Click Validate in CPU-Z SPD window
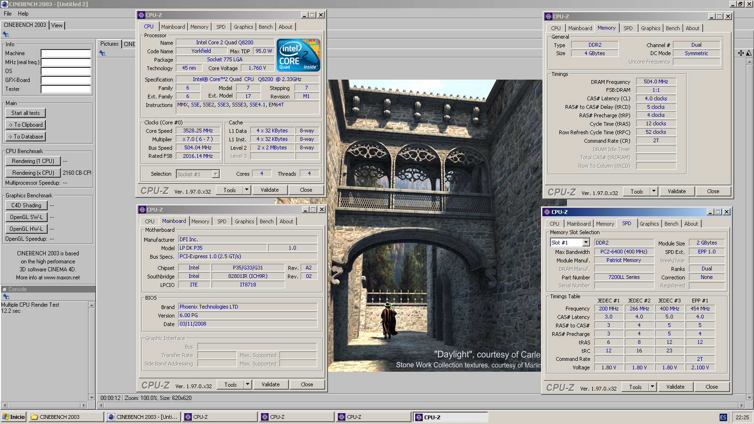The image size is (754, 424). pos(676,387)
